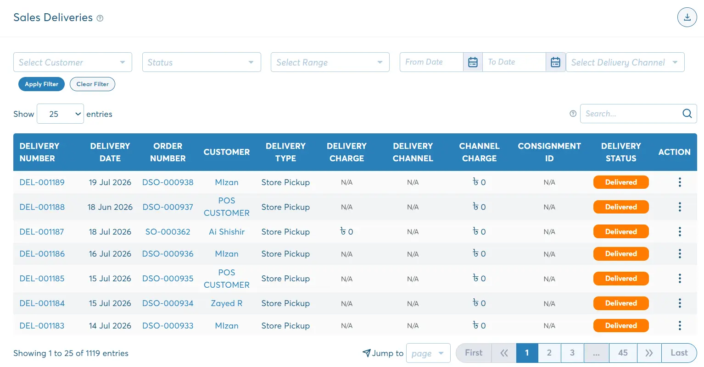Screen dimensions: 704x367
Task: Open action menu for DEL-001188
Action: coord(680,207)
